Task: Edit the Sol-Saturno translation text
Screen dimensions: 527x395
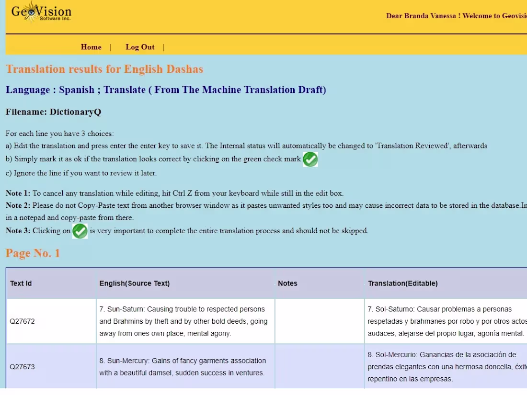Action: [x=447, y=321]
